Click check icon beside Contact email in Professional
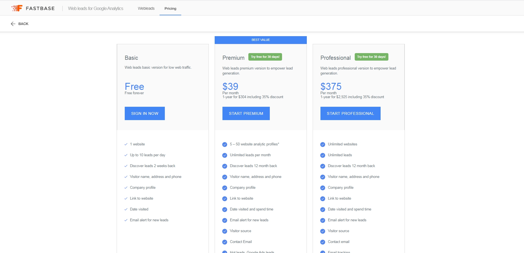Screen dimensions: 524x253 [323, 242]
